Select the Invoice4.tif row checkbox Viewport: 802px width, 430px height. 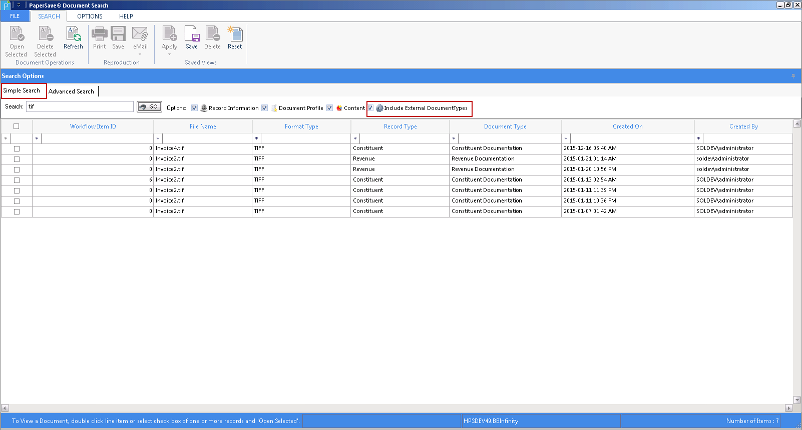point(17,148)
